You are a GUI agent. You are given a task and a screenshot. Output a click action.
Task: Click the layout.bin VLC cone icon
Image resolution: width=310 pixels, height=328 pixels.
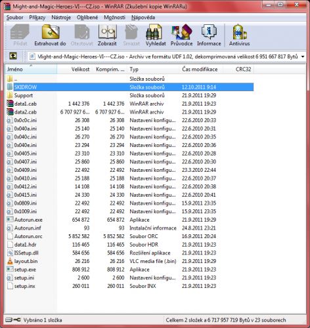click(10, 261)
